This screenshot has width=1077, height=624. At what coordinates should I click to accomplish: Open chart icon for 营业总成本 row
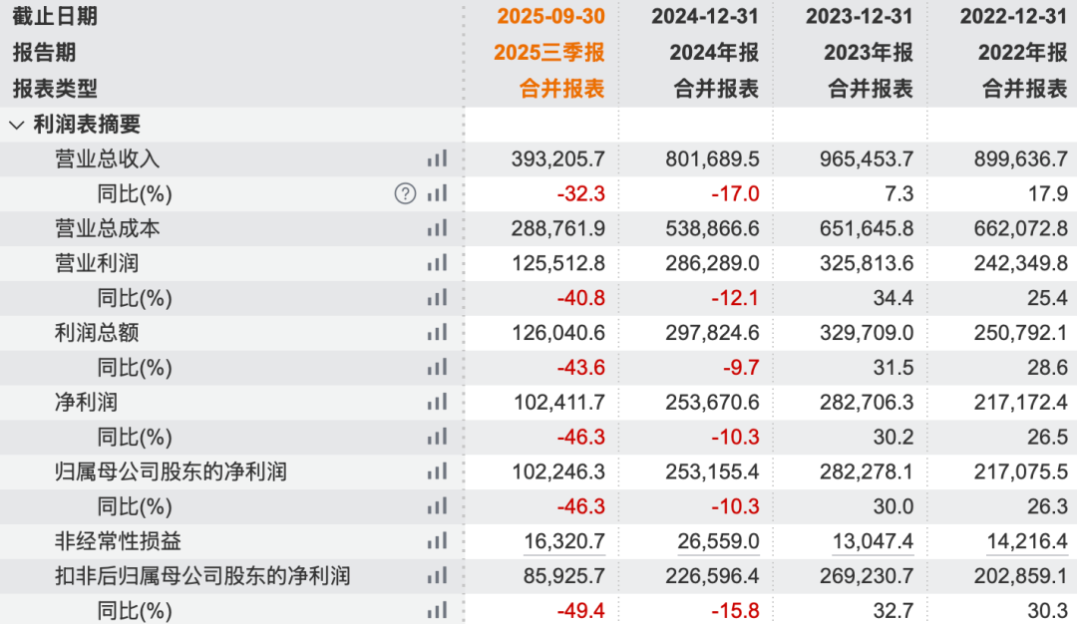point(437,228)
